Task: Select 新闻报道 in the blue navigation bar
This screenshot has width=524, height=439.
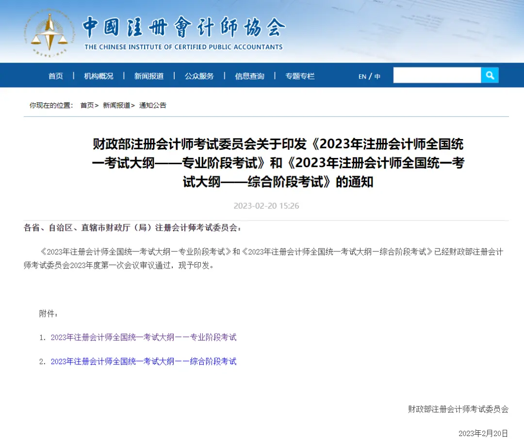Action: [x=149, y=76]
